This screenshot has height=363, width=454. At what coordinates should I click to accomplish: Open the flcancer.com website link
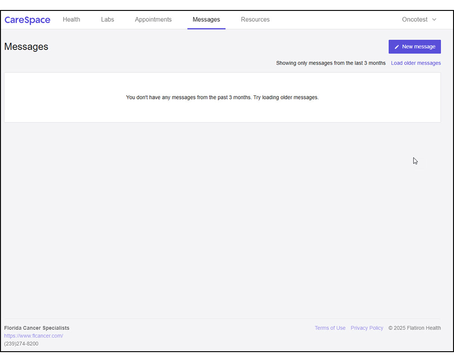coord(34,336)
